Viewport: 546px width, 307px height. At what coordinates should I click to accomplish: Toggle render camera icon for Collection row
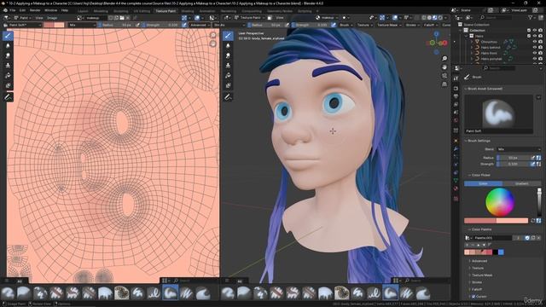coord(540,31)
